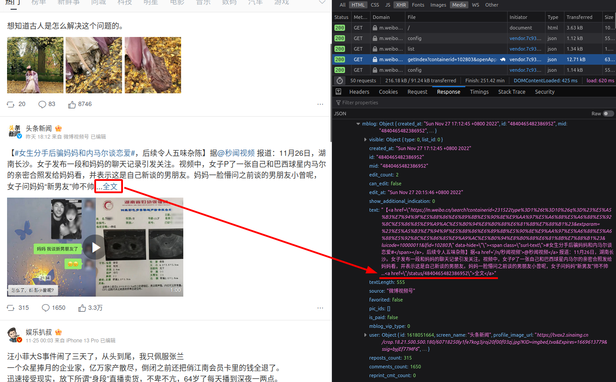Click the 全文 link to read the full post
The width and height of the screenshot is (616, 382).
(110, 187)
